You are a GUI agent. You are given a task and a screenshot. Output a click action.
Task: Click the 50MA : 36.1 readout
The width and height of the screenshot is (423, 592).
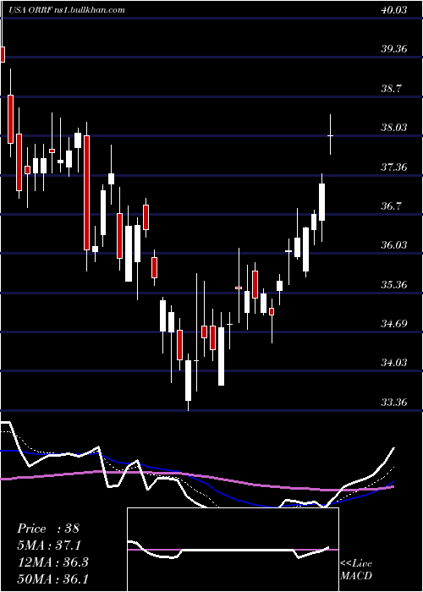52,578
